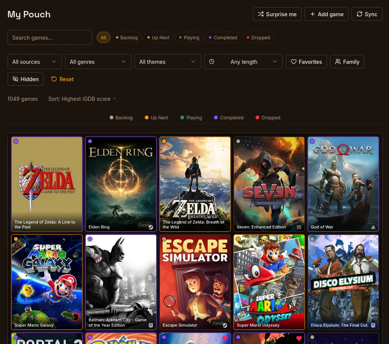The image size is (389, 344).
Task: Open the Escape Simulator cover
Action: tap(195, 282)
